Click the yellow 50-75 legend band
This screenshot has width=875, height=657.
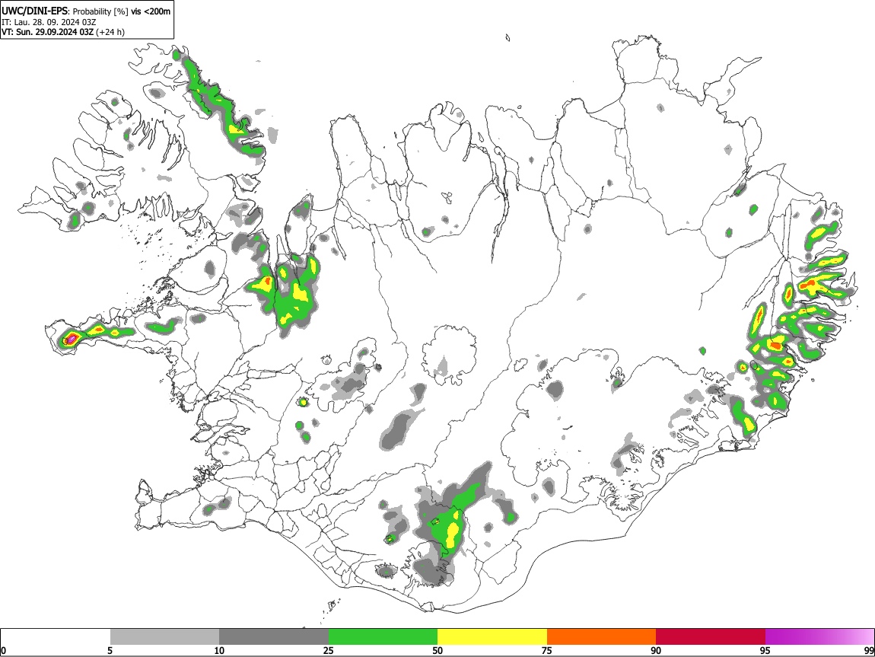point(492,636)
